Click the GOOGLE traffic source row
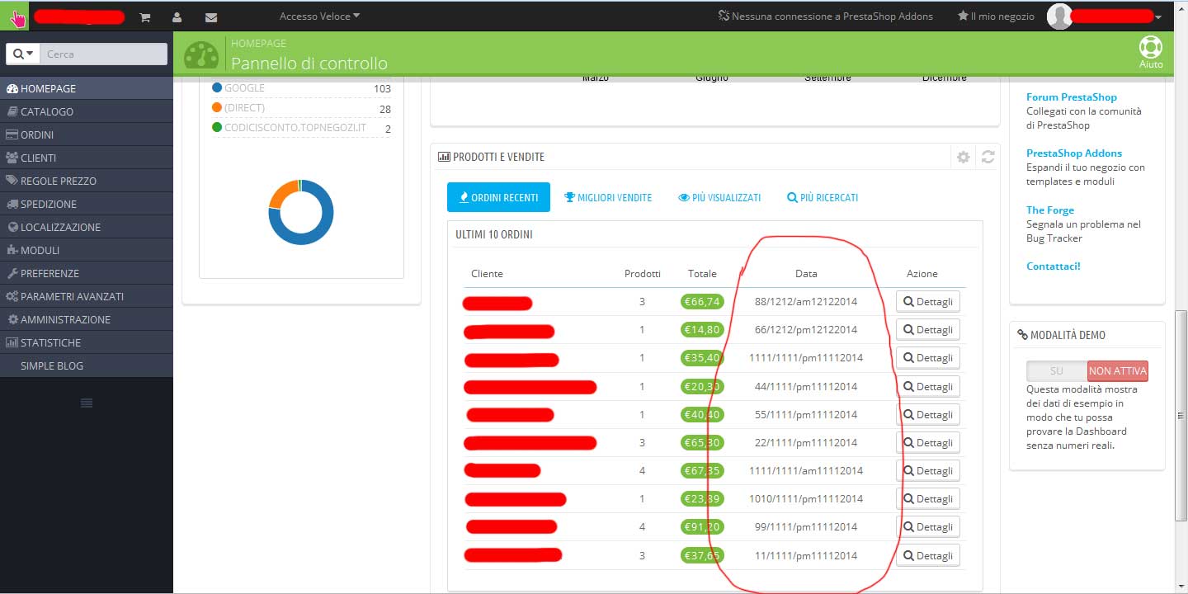The width and height of the screenshot is (1188, 594). (301, 88)
